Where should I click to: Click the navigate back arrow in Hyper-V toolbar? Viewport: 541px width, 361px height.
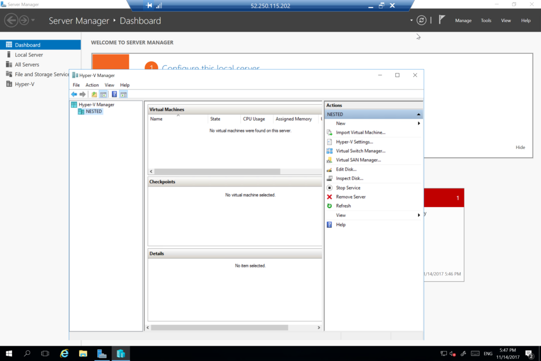(74, 94)
